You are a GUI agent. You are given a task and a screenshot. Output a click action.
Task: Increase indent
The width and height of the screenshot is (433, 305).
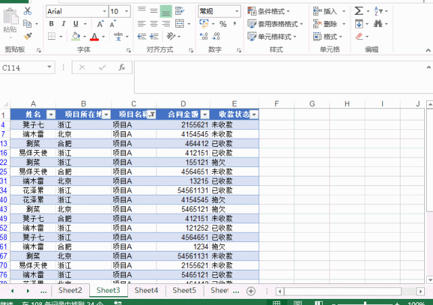click(x=154, y=37)
